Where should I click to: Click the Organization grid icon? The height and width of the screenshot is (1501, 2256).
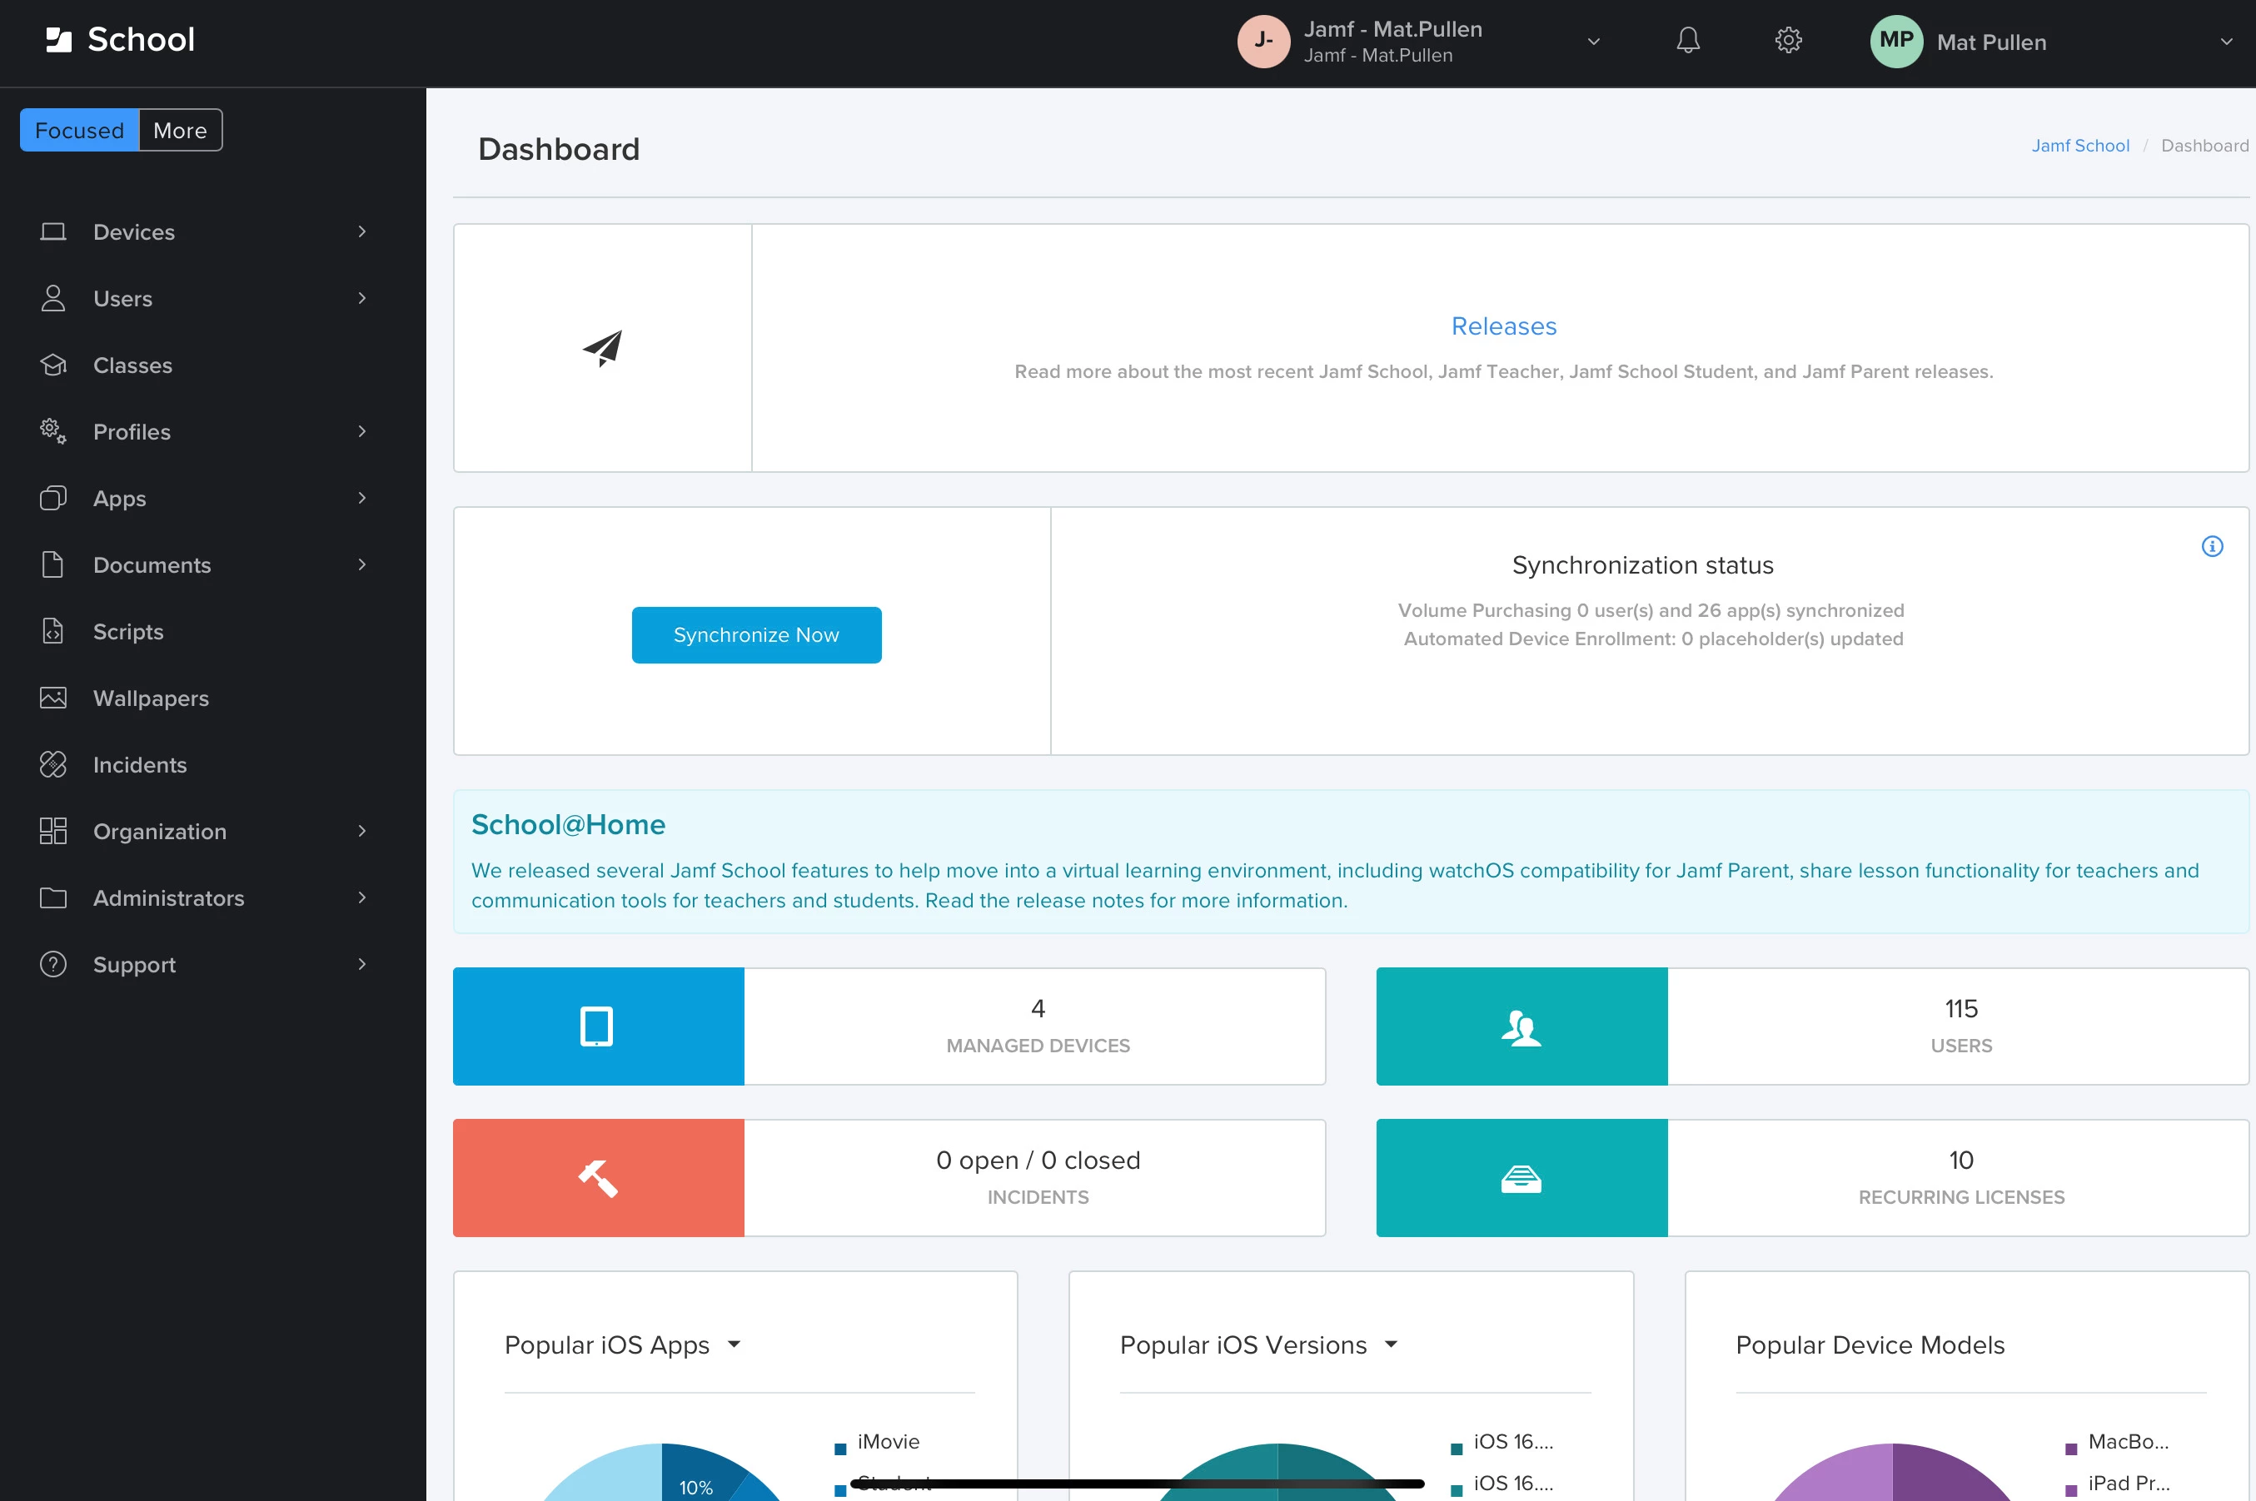53,831
